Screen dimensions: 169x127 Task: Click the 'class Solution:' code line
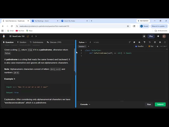pos(93,51)
